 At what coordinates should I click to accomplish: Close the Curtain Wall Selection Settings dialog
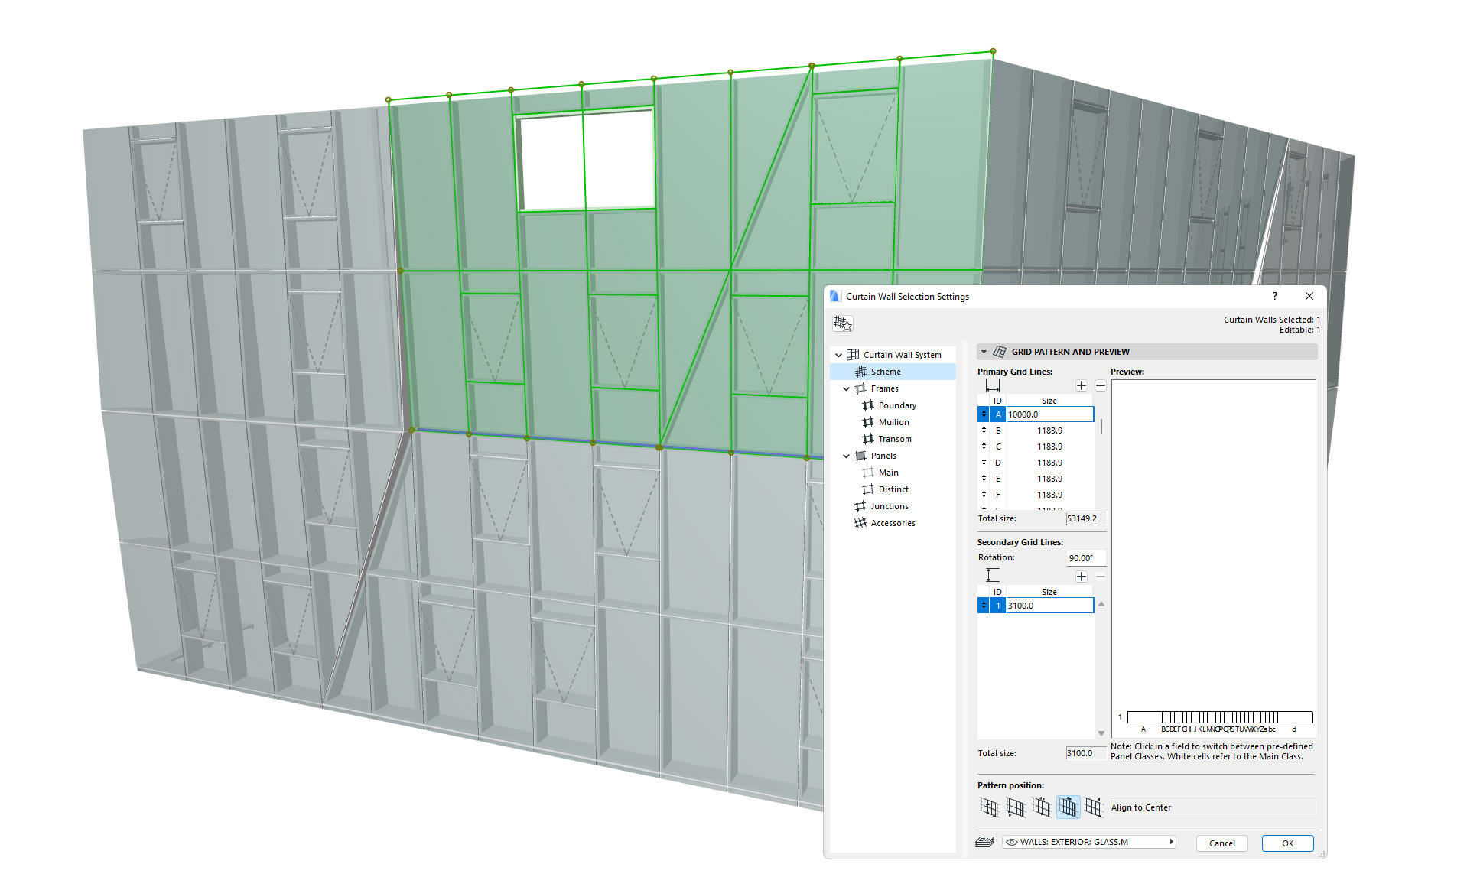pos(1309,297)
